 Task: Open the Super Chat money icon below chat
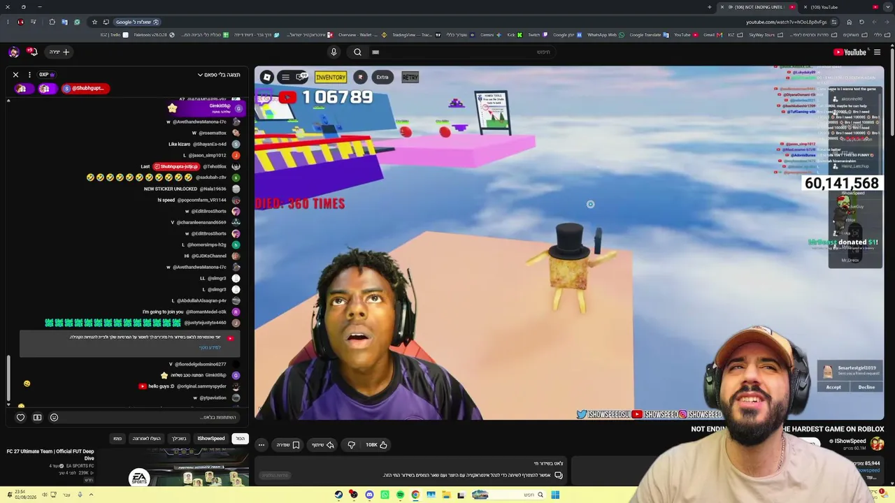pyautogui.click(x=37, y=417)
